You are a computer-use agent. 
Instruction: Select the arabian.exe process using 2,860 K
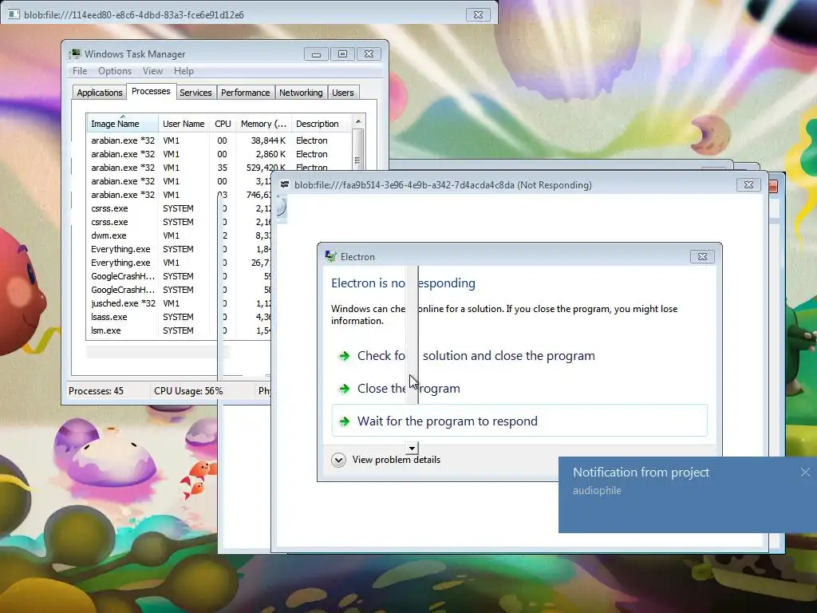point(219,154)
